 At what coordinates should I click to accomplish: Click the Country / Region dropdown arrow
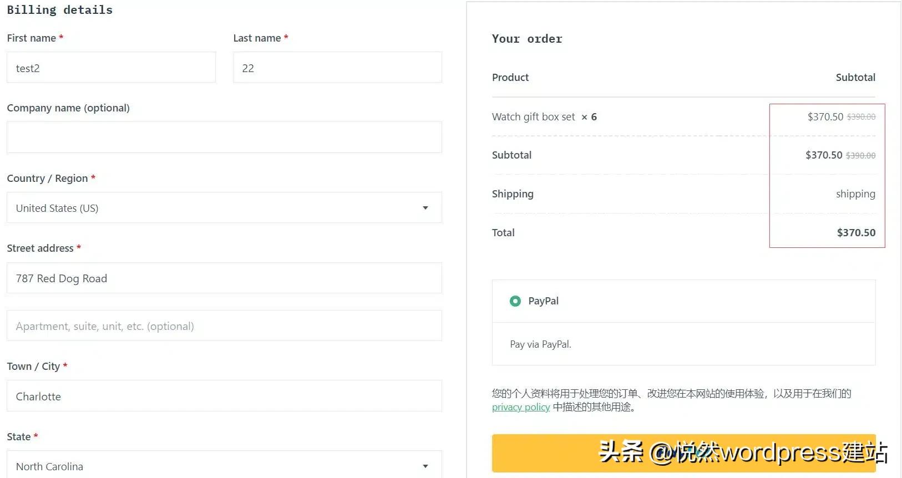pos(425,208)
